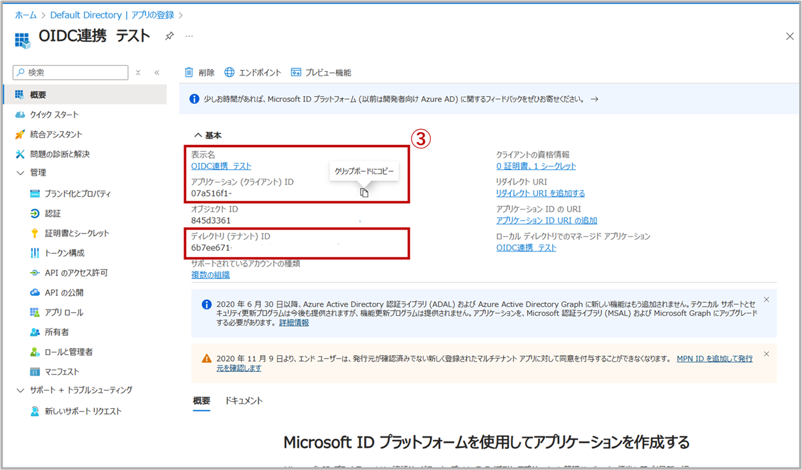Click the 削除 trash icon
The image size is (802, 470).
(189, 72)
